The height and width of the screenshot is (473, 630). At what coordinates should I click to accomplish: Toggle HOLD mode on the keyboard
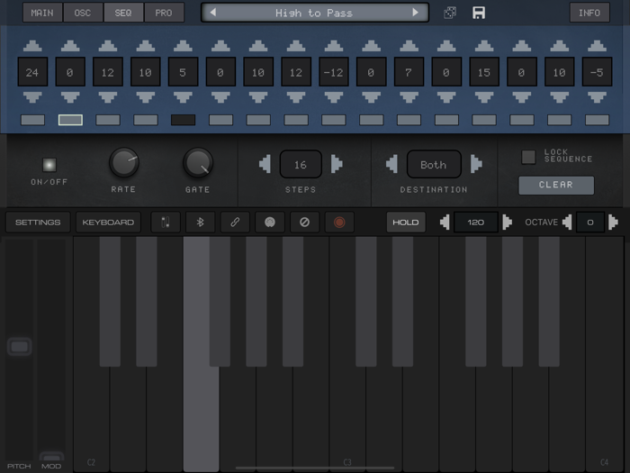(406, 222)
